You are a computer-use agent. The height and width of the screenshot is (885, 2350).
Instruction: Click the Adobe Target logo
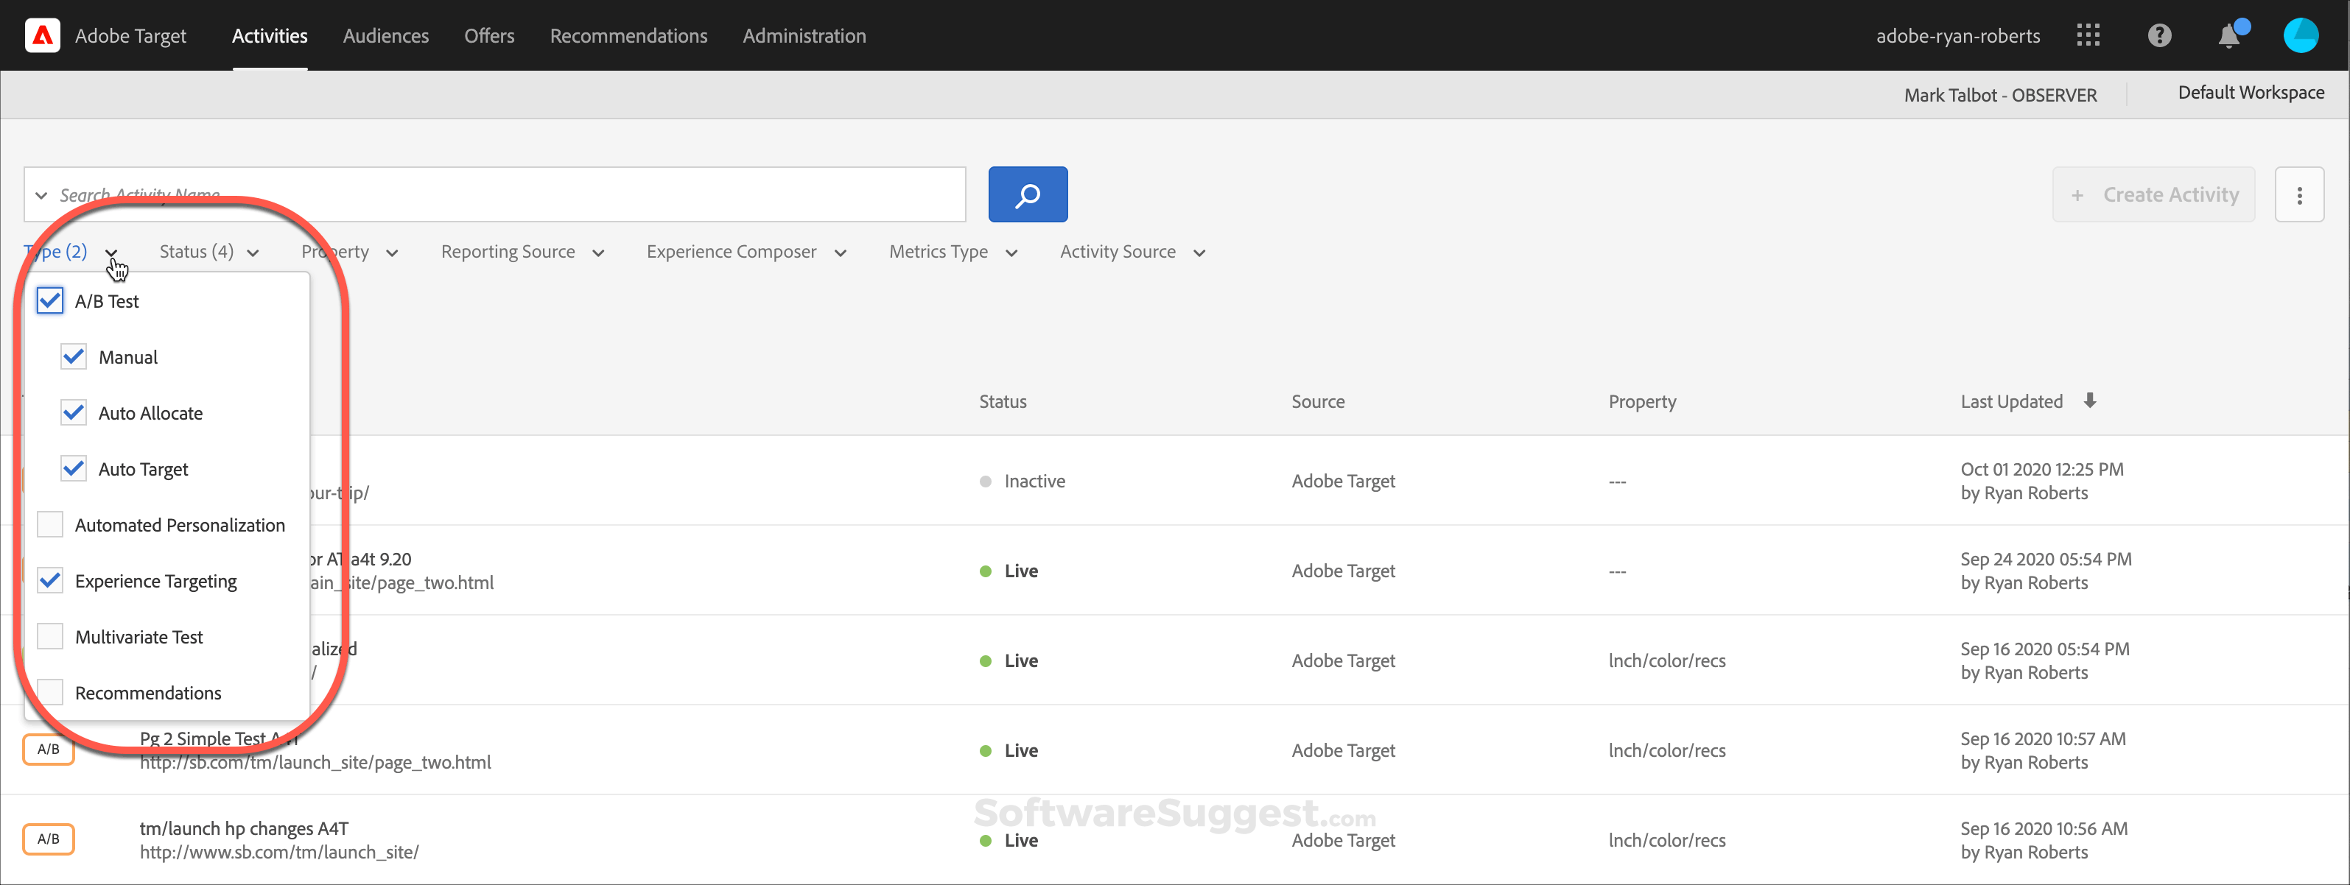(42, 35)
